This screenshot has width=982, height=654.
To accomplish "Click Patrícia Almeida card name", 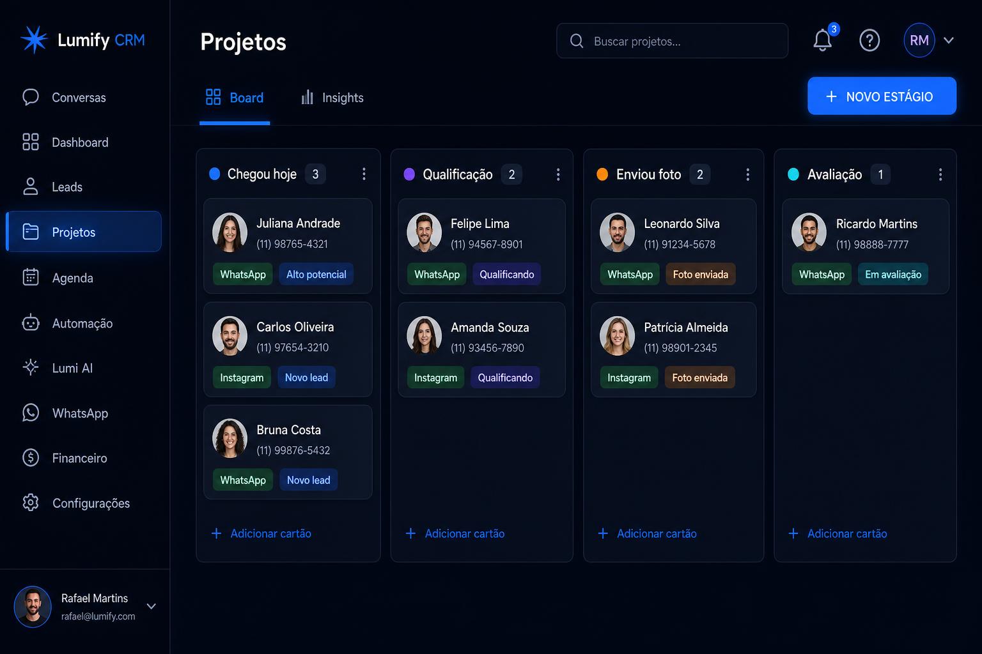I will [686, 327].
